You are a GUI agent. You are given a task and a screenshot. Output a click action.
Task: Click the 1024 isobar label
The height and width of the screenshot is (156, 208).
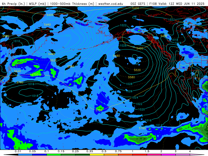135,97
